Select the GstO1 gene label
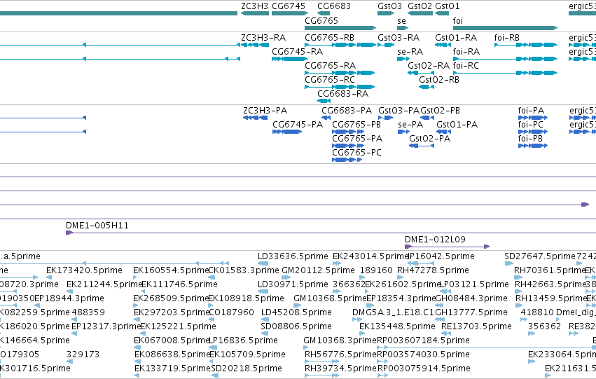Screen dimensions: 596x379 tap(448, 6)
